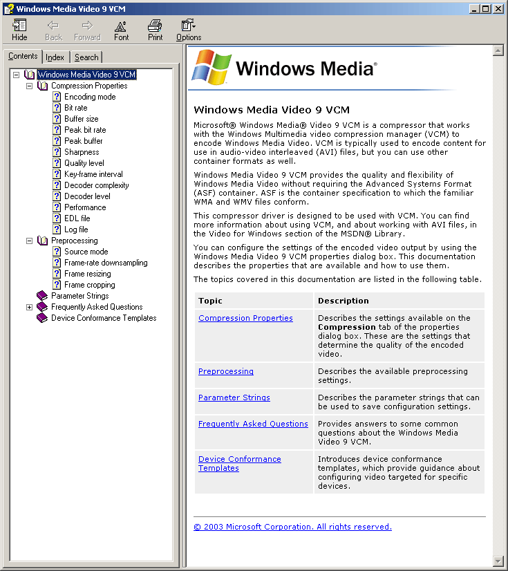Select the Device Conformance Templates tree entry

104,318
